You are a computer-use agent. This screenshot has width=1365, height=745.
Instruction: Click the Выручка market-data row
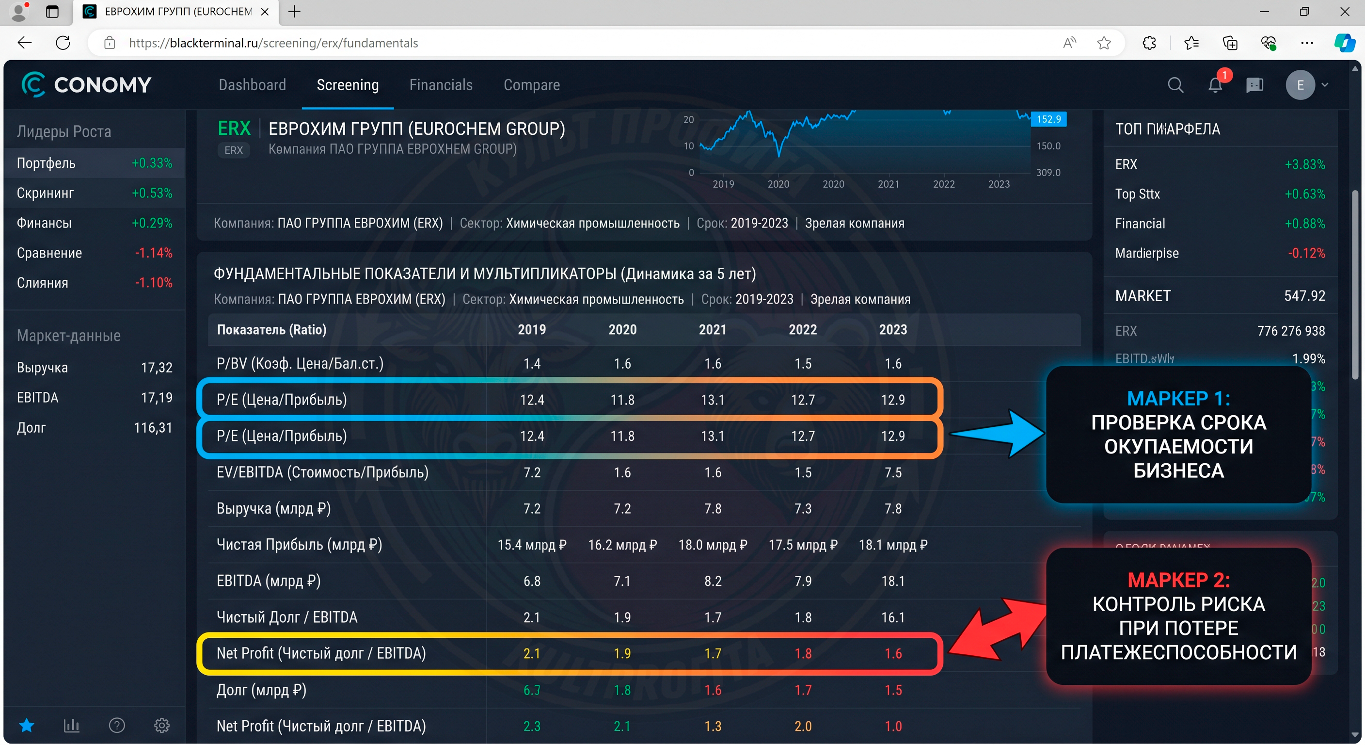[95, 368]
